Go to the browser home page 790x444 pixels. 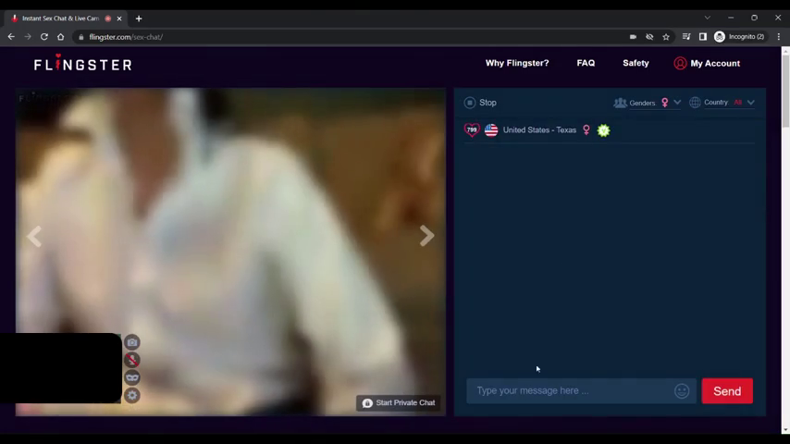point(60,37)
